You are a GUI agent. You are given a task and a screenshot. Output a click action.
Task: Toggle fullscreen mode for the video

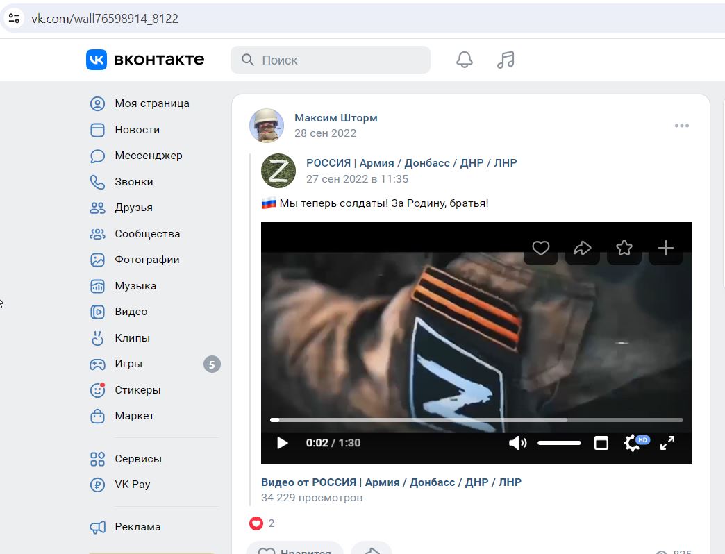pos(667,443)
